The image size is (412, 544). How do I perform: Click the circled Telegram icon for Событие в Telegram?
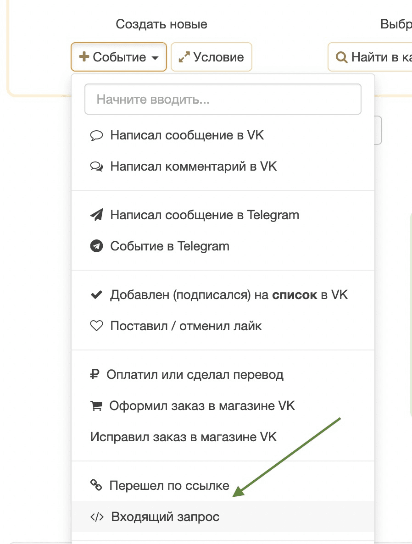(96, 246)
